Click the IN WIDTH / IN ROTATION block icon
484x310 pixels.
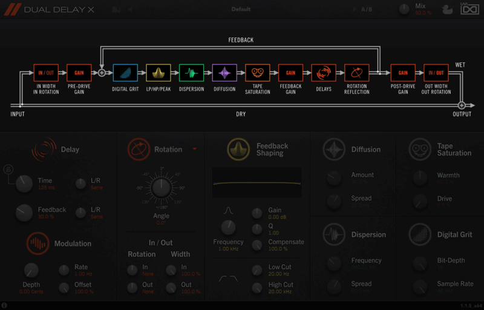(46, 73)
